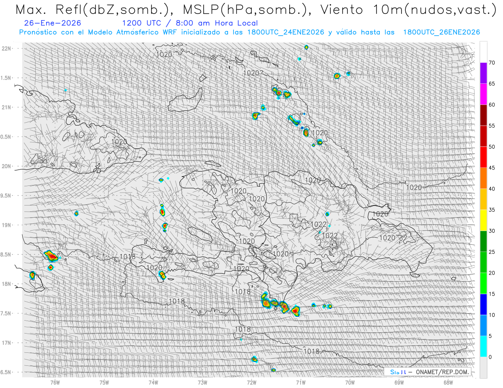Click the date '26-Ene-2026'
Screen dimensions: 503x388
pyautogui.click(x=53, y=23)
